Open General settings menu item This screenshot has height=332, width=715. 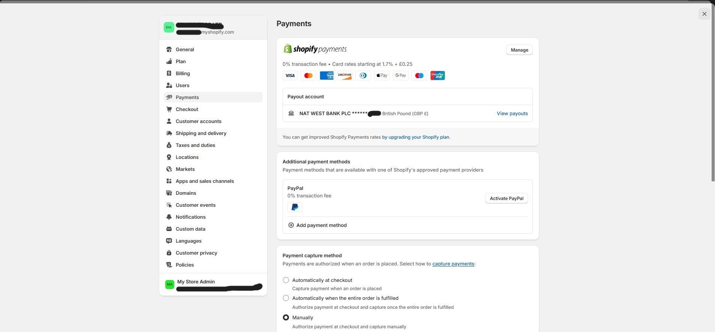coord(213,49)
